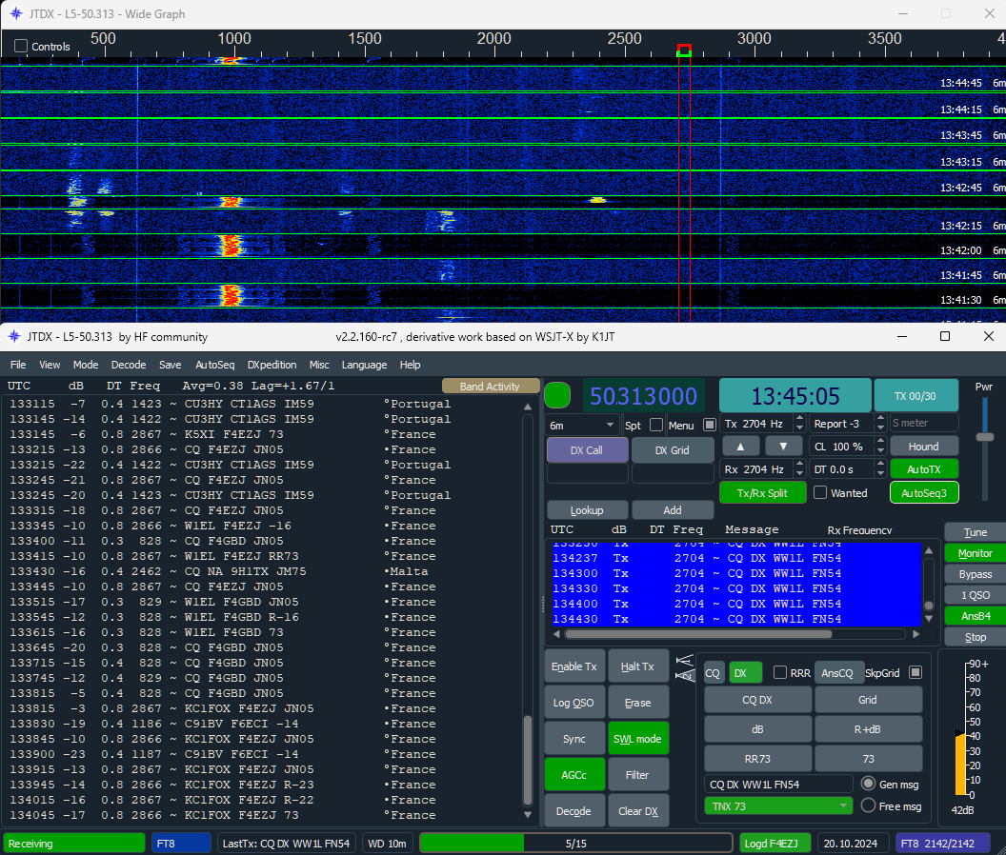Toggle the Menu checkbox

point(710,425)
